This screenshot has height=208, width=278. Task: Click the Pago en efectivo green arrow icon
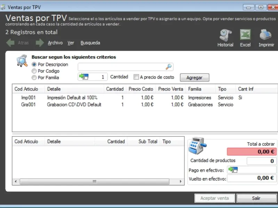pos(233,170)
